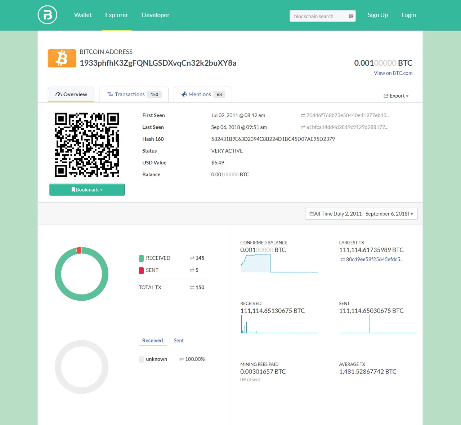The height and width of the screenshot is (425, 461).
Task: Click the address QR code image
Action: (87, 145)
